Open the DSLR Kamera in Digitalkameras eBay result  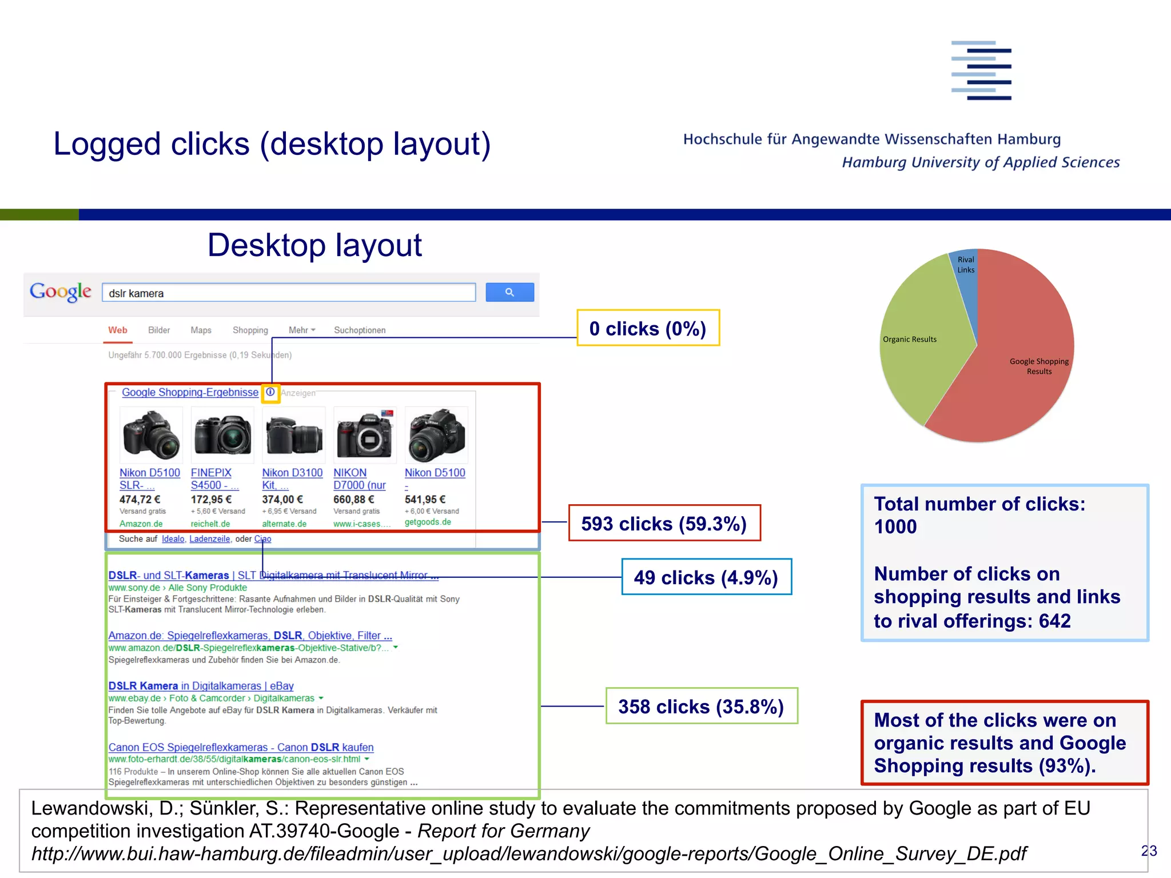coord(201,685)
